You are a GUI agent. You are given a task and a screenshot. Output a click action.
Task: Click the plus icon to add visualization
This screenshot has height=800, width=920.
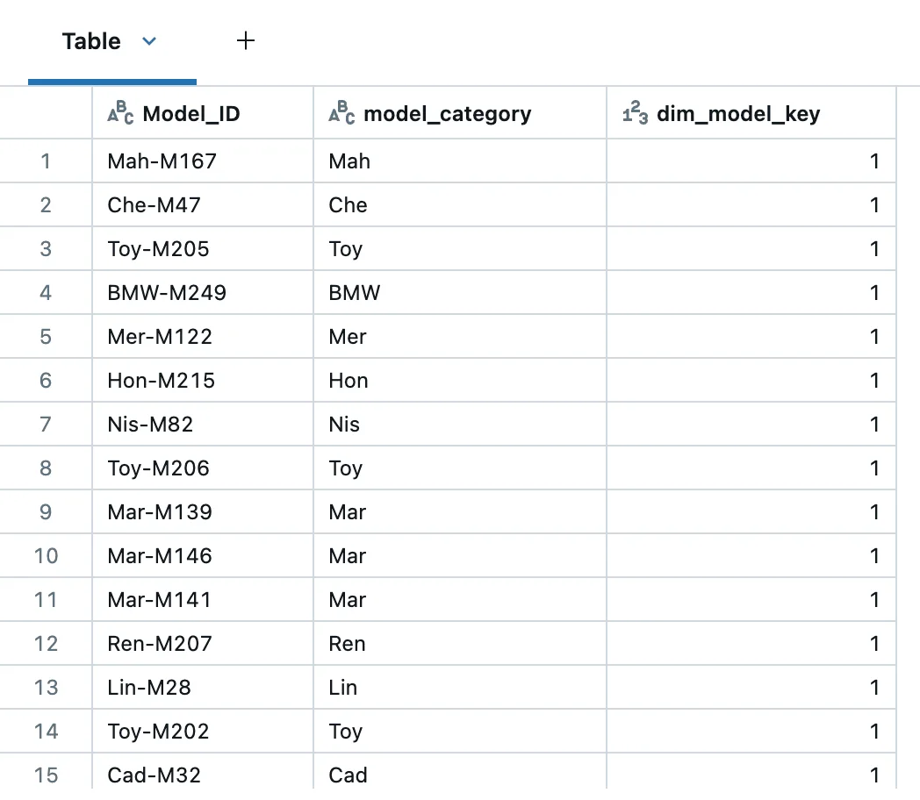coord(246,40)
